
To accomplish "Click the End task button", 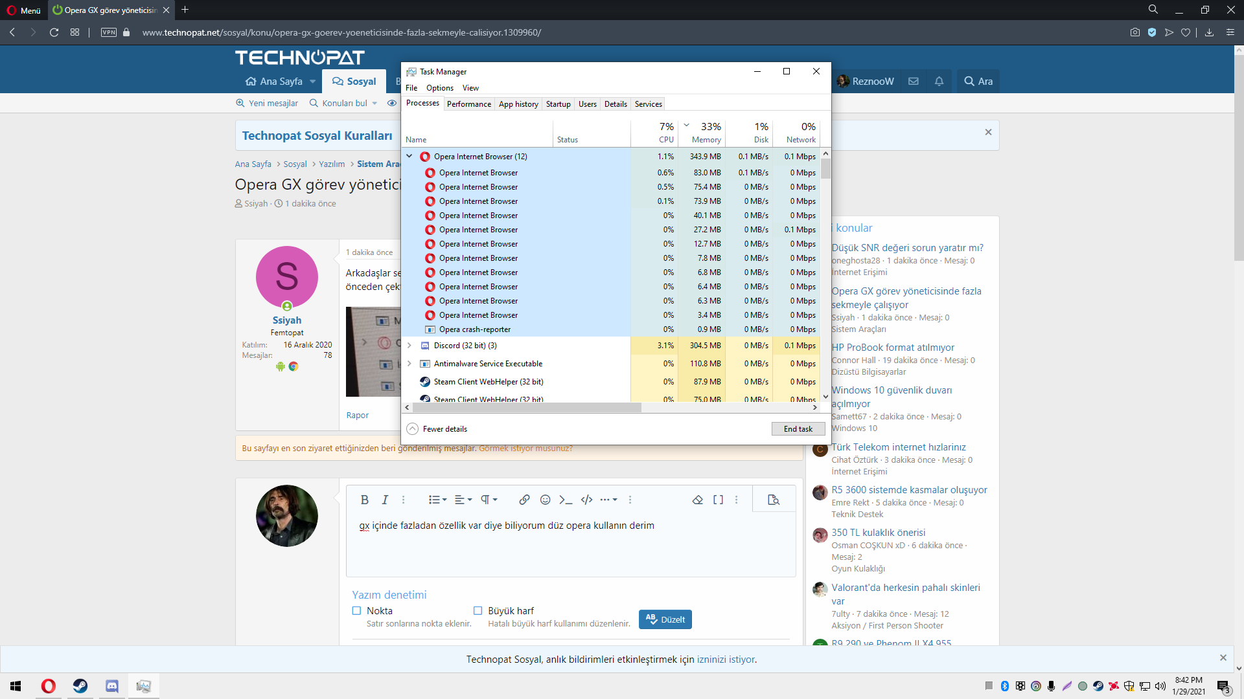I will click(x=798, y=428).
